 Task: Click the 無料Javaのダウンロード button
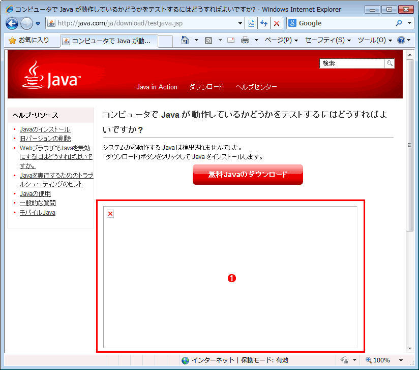[248, 175]
